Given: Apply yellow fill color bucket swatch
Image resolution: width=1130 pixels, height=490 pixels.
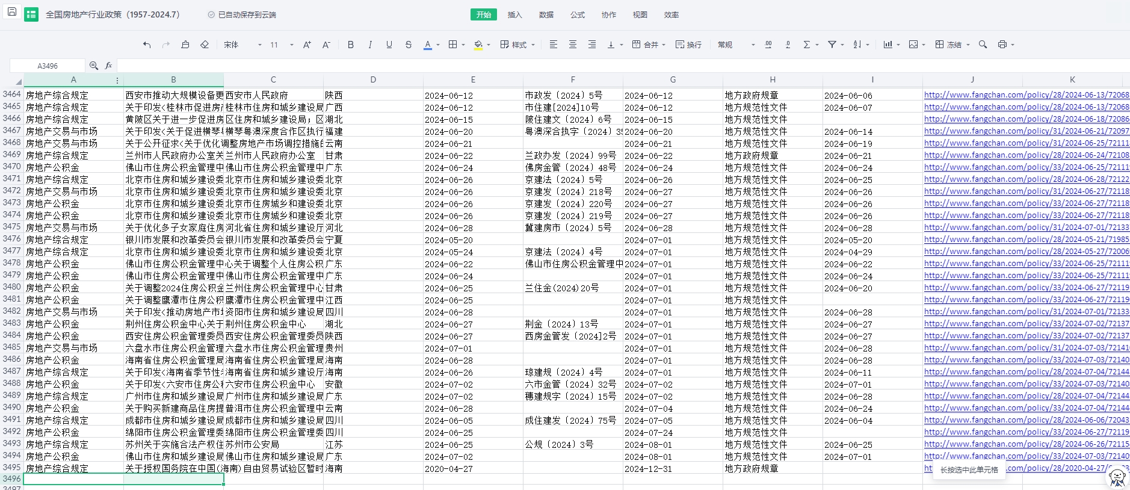Looking at the screenshot, I should tap(478, 45).
